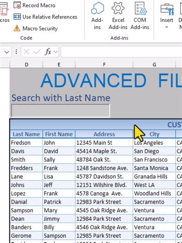Select cell containing Banders
The width and height of the screenshot is (182, 243).
click(x=26, y=227)
